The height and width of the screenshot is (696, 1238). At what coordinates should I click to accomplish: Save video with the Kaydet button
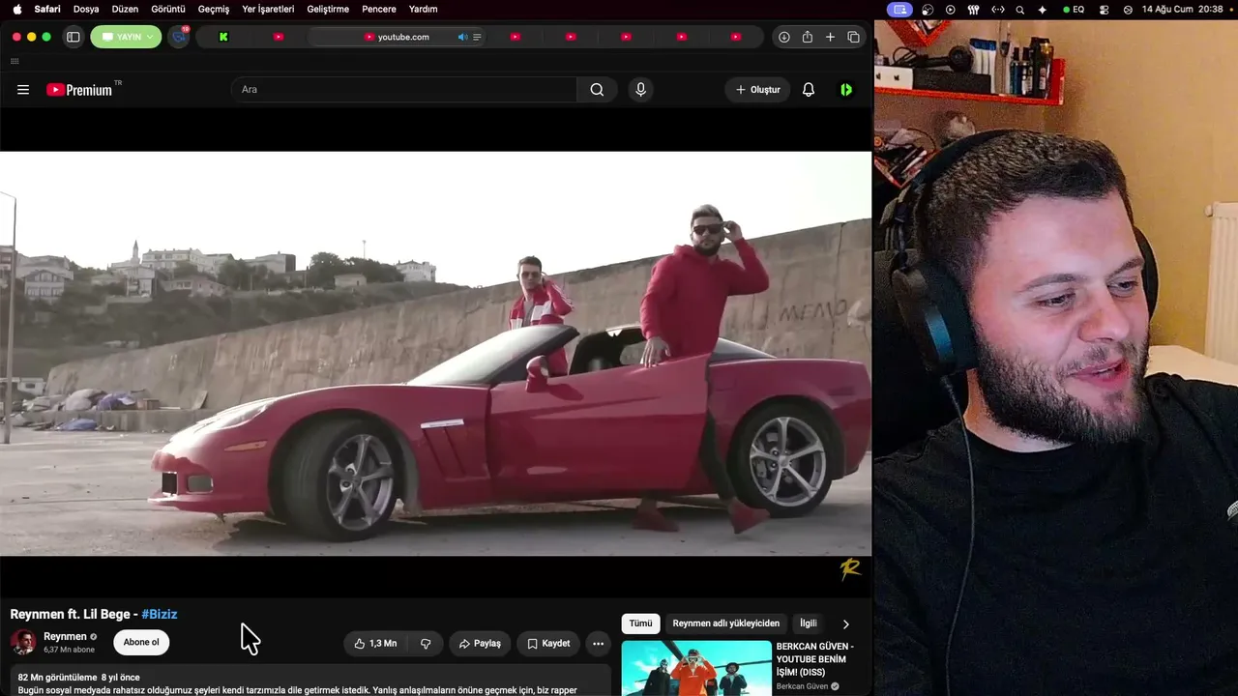click(548, 644)
